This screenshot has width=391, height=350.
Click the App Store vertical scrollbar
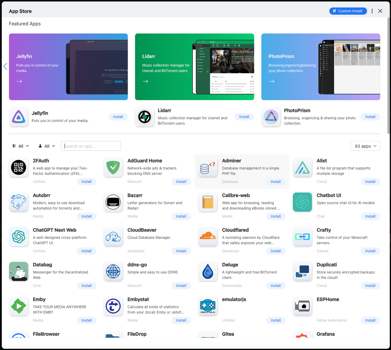[388, 76]
